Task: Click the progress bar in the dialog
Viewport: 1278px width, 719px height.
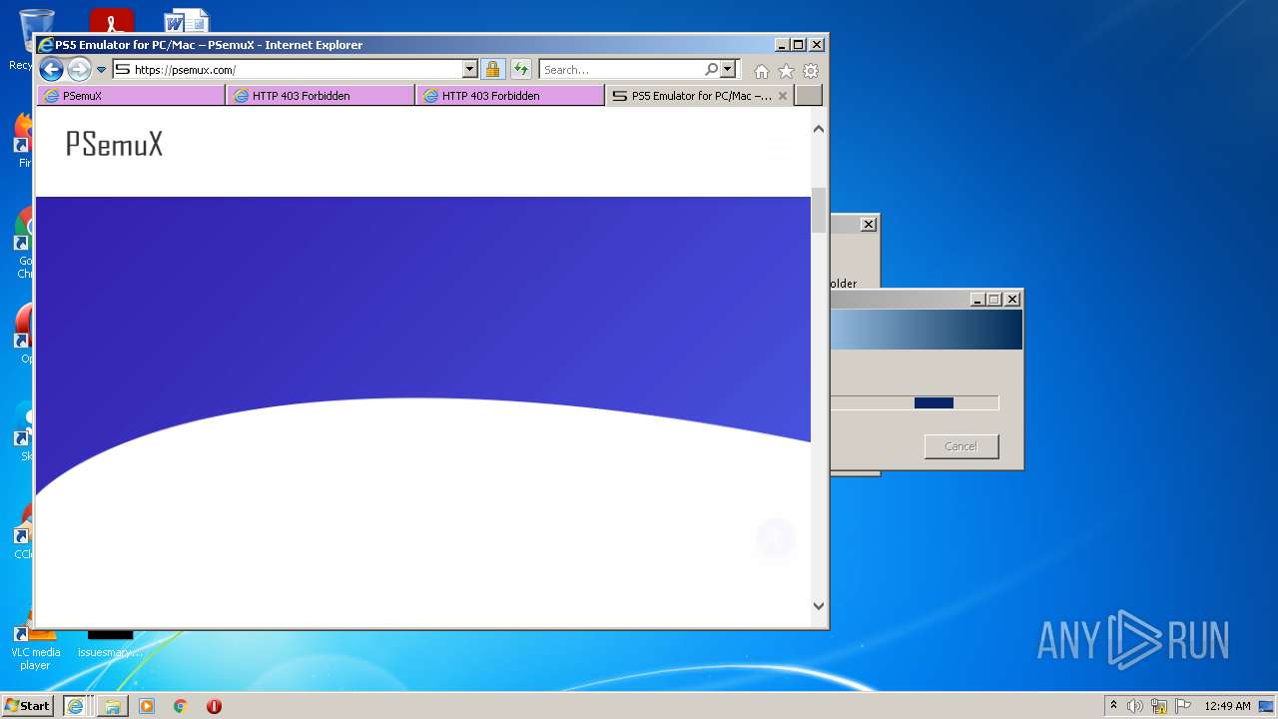Action: tap(915, 402)
